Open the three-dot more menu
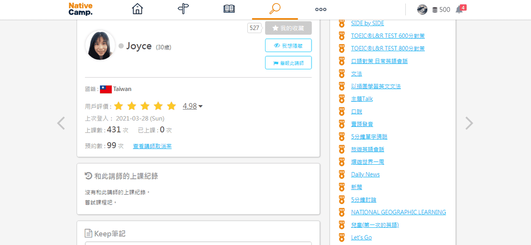 [320, 9]
